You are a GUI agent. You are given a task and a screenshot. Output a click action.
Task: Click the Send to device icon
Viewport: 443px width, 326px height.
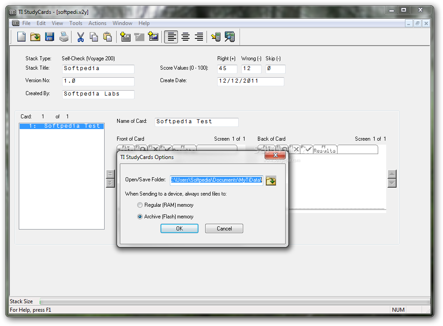(x=216, y=37)
